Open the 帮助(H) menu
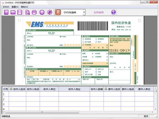The image size is (159, 119). [x=24, y=7]
